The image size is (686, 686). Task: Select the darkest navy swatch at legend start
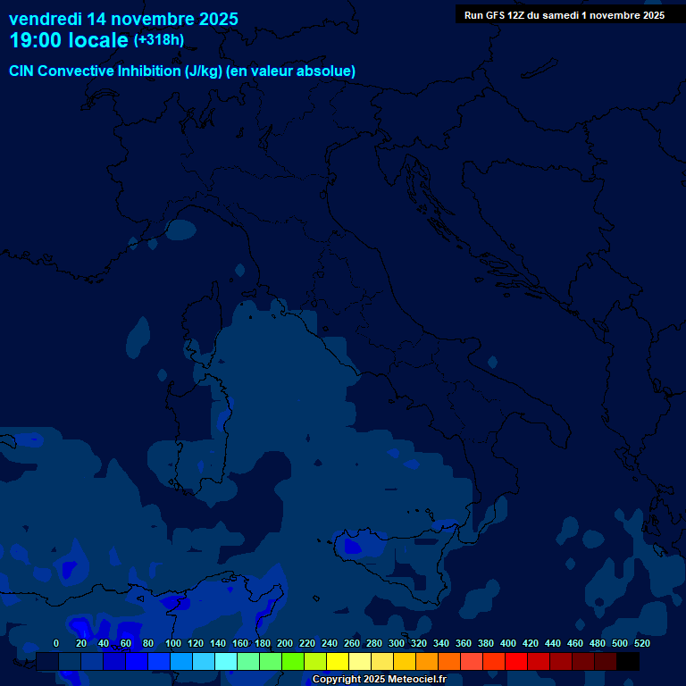(x=47, y=661)
